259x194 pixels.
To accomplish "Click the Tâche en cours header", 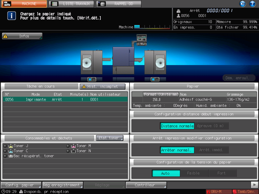I will tap(41, 86).
